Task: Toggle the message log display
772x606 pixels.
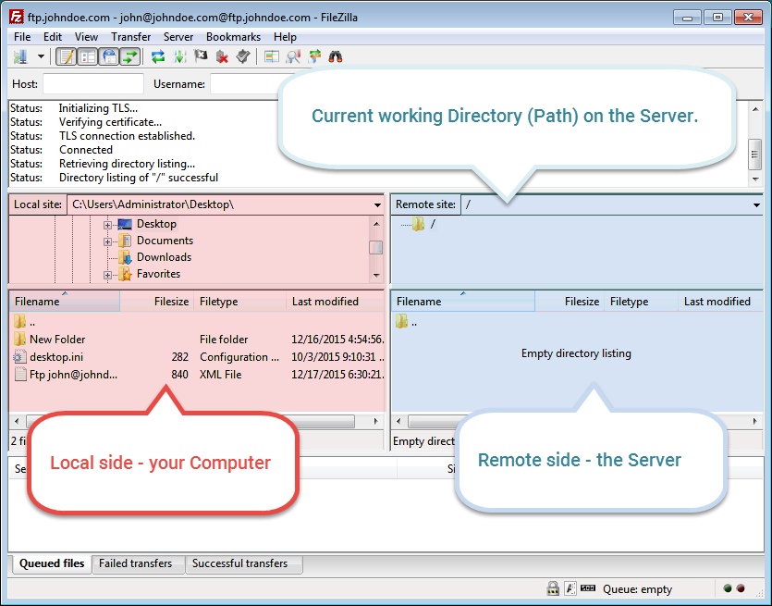Action: (x=66, y=57)
